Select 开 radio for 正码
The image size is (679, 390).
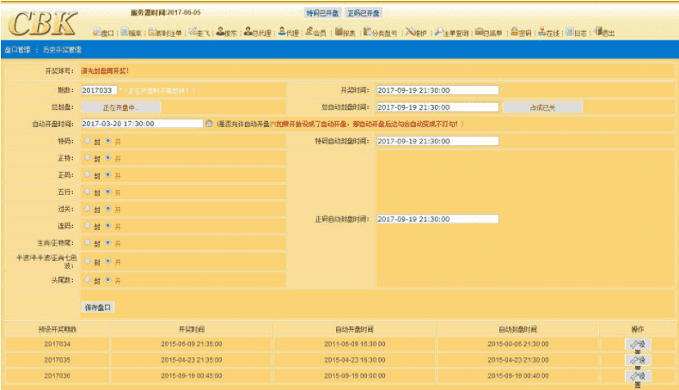click(x=108, y=174)
